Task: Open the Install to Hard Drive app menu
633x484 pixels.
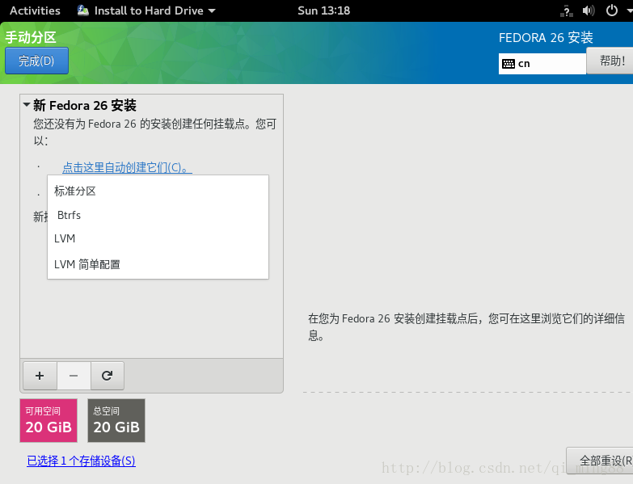Action: 146,11
